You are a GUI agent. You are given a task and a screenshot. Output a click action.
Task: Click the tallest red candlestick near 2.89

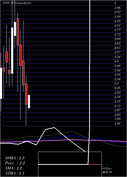click(18, 32)
